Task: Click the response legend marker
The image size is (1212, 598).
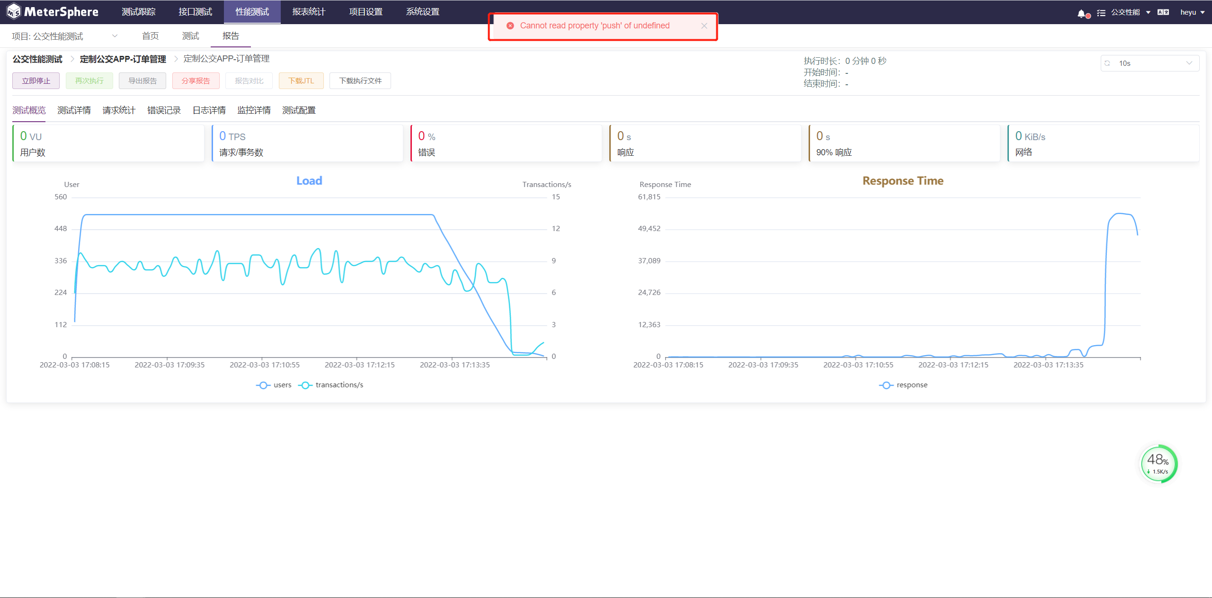Action: tap(886, 385)
